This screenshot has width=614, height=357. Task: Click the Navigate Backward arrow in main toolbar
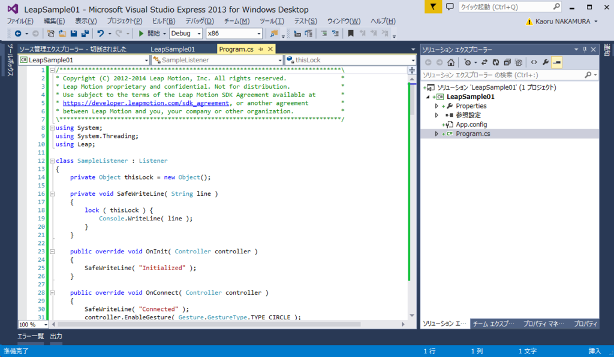coord(17,34)
